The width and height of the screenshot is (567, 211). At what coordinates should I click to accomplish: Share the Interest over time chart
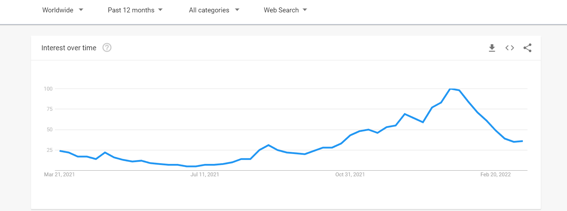point(527,48)
